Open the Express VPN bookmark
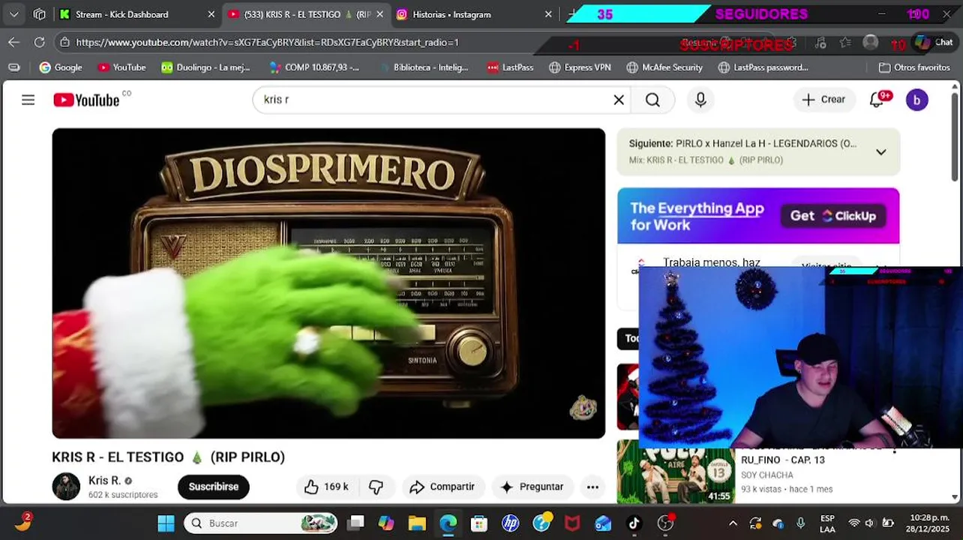 point(580,67)
